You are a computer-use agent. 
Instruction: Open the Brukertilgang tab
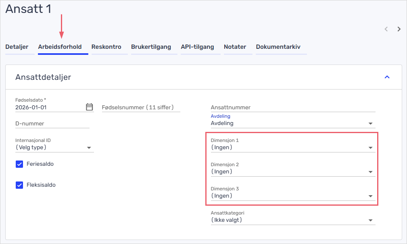pos(151,47)
